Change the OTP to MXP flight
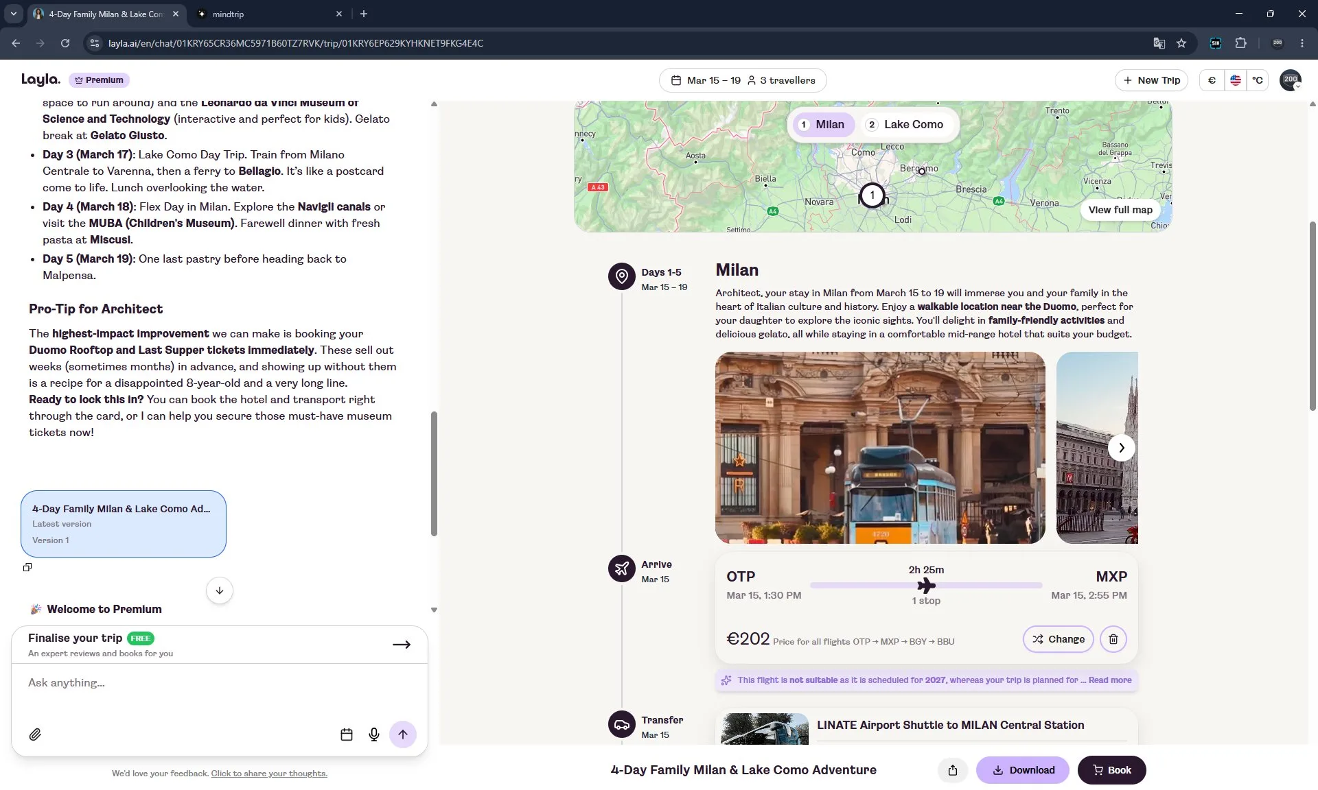 point(1058,639)
